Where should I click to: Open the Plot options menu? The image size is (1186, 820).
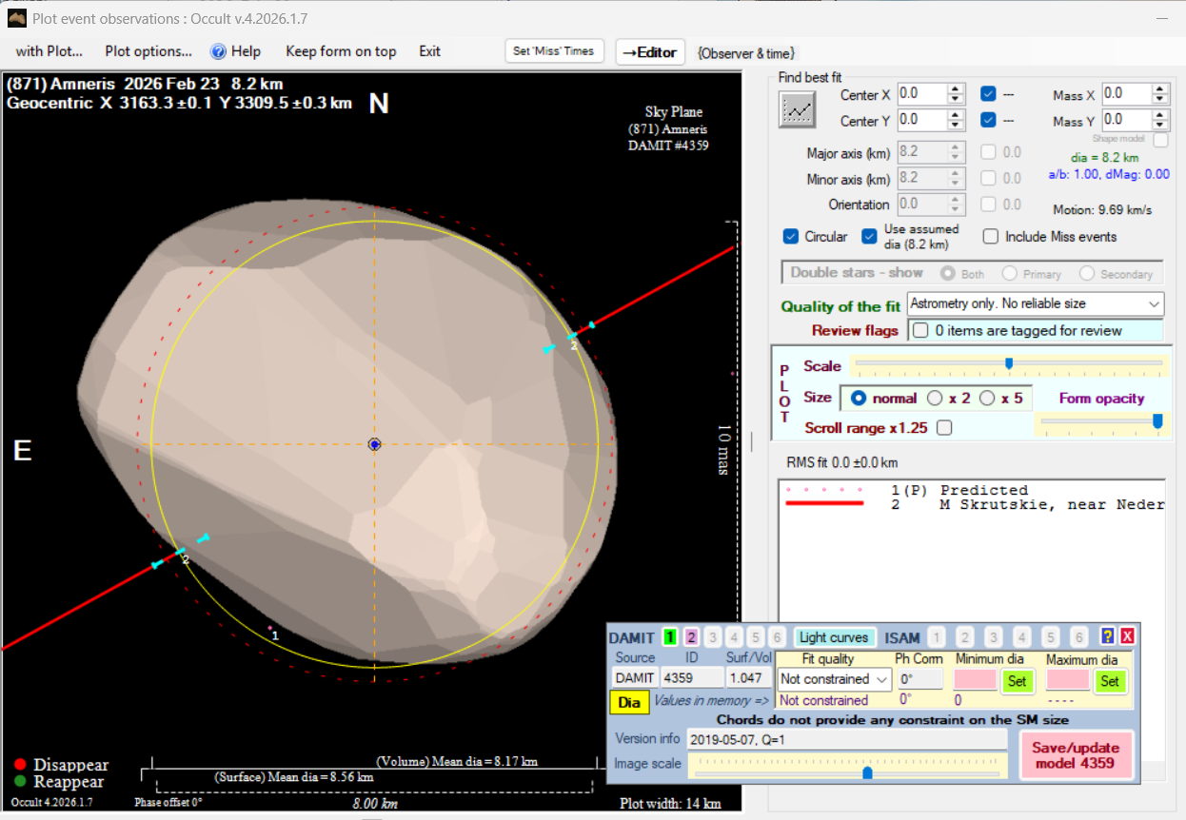point(148,51)
